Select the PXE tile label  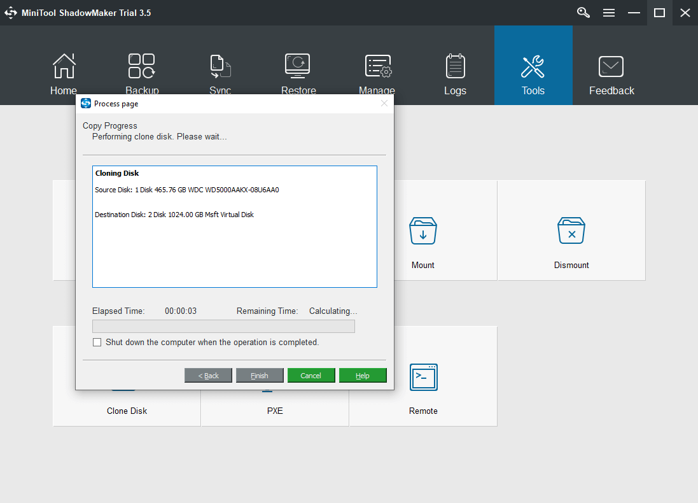[275, 411]
